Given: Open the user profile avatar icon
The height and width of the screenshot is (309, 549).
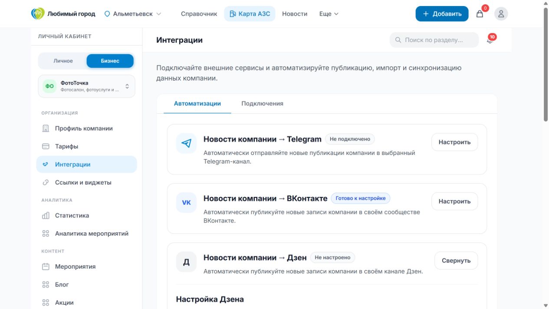Looking at the screenshot, I should click(x=501, y=13).
